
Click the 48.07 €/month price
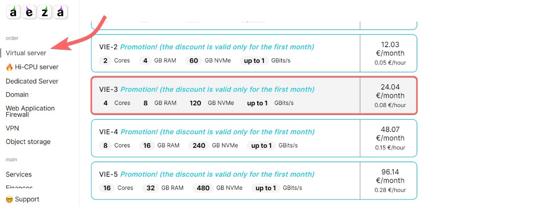click(390, 134)
